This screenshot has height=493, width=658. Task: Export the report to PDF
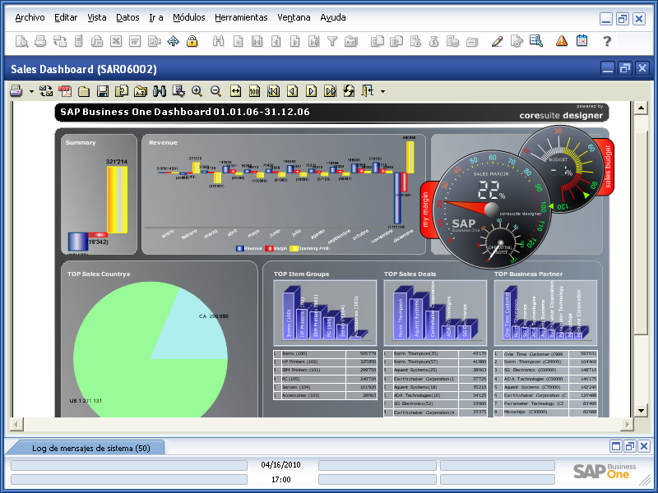(64, 90)
